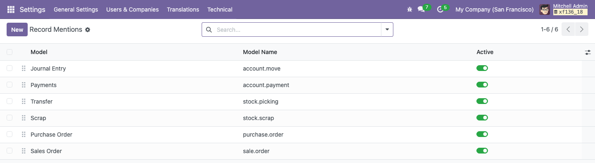Click the stock.scrap cell
The width and height of the screenshot is (595, 163).
258,118
